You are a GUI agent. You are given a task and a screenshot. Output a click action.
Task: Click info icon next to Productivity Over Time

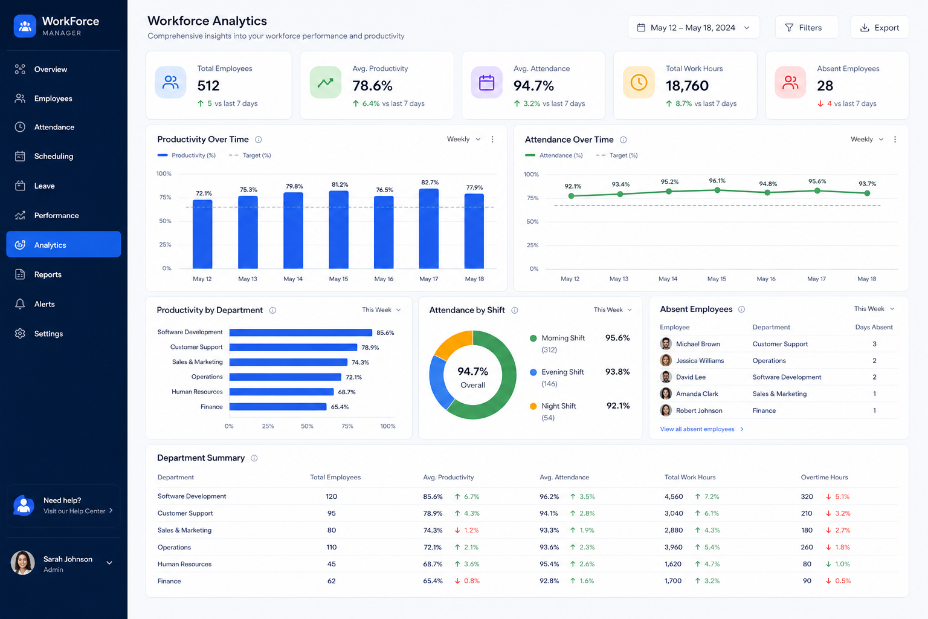pos(259,140)
